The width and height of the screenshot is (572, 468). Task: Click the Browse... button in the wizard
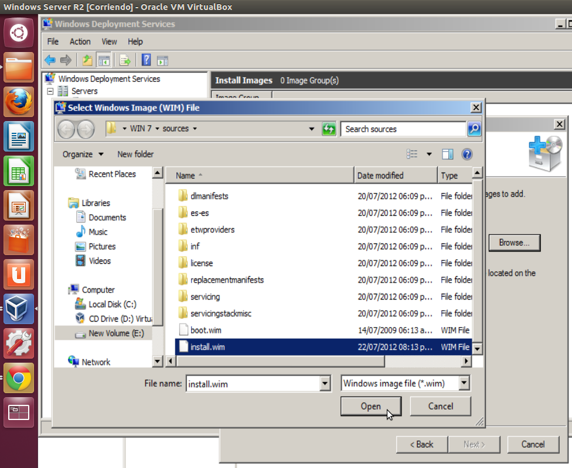[515, 243]
